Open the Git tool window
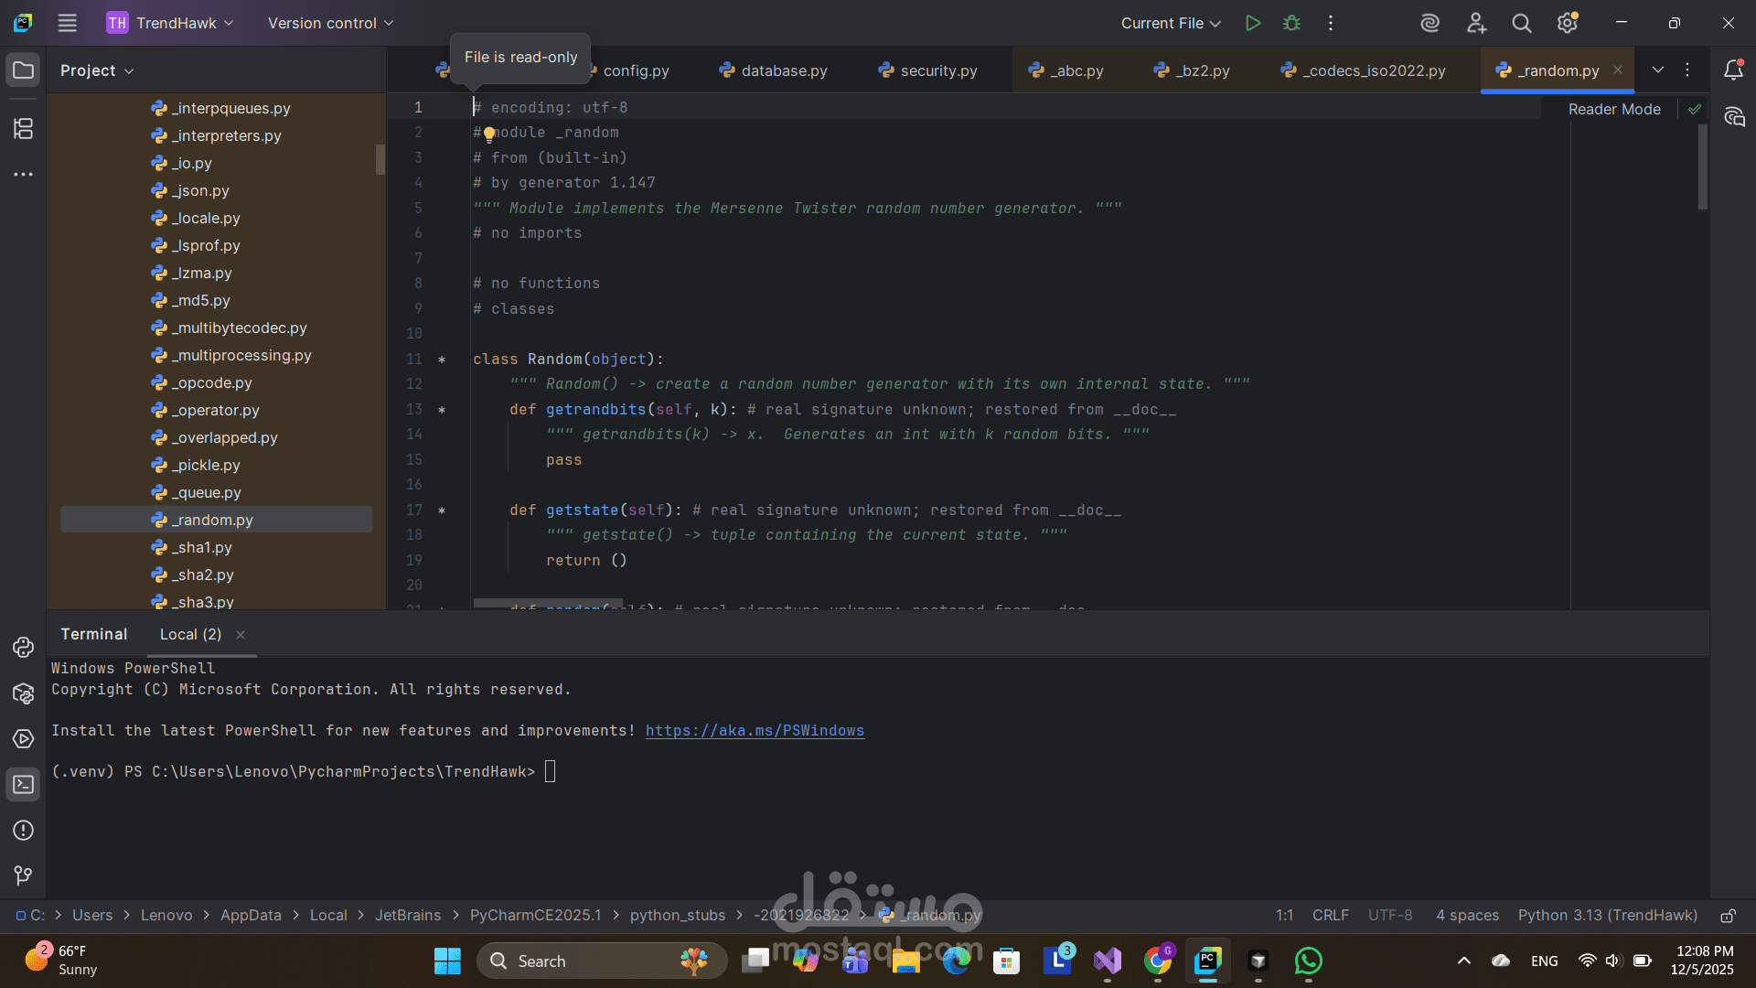Viewport: 1756px width, 988px height. (x=23, y=875)
